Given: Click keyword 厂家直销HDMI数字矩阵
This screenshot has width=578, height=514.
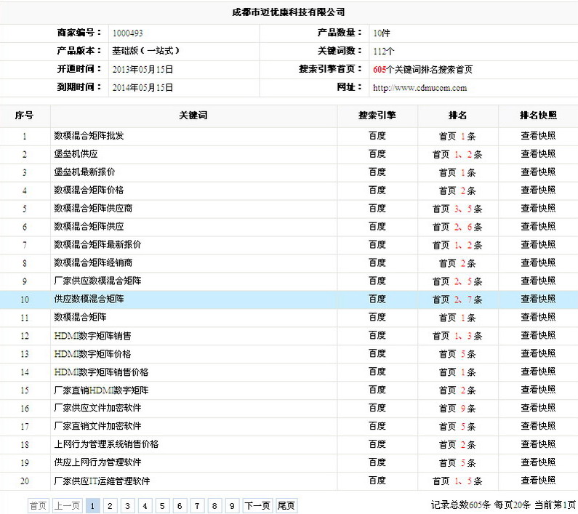Looking at the screenshot, I should pyautogui.click(x=101, y=390).
